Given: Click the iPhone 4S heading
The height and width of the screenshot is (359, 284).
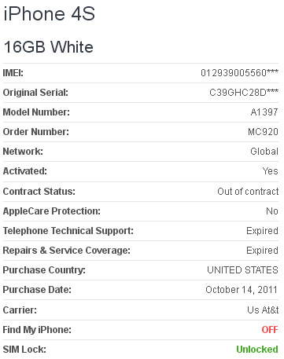Looking at the screenshot, I should pyautogui.click(x=49, y=13).
